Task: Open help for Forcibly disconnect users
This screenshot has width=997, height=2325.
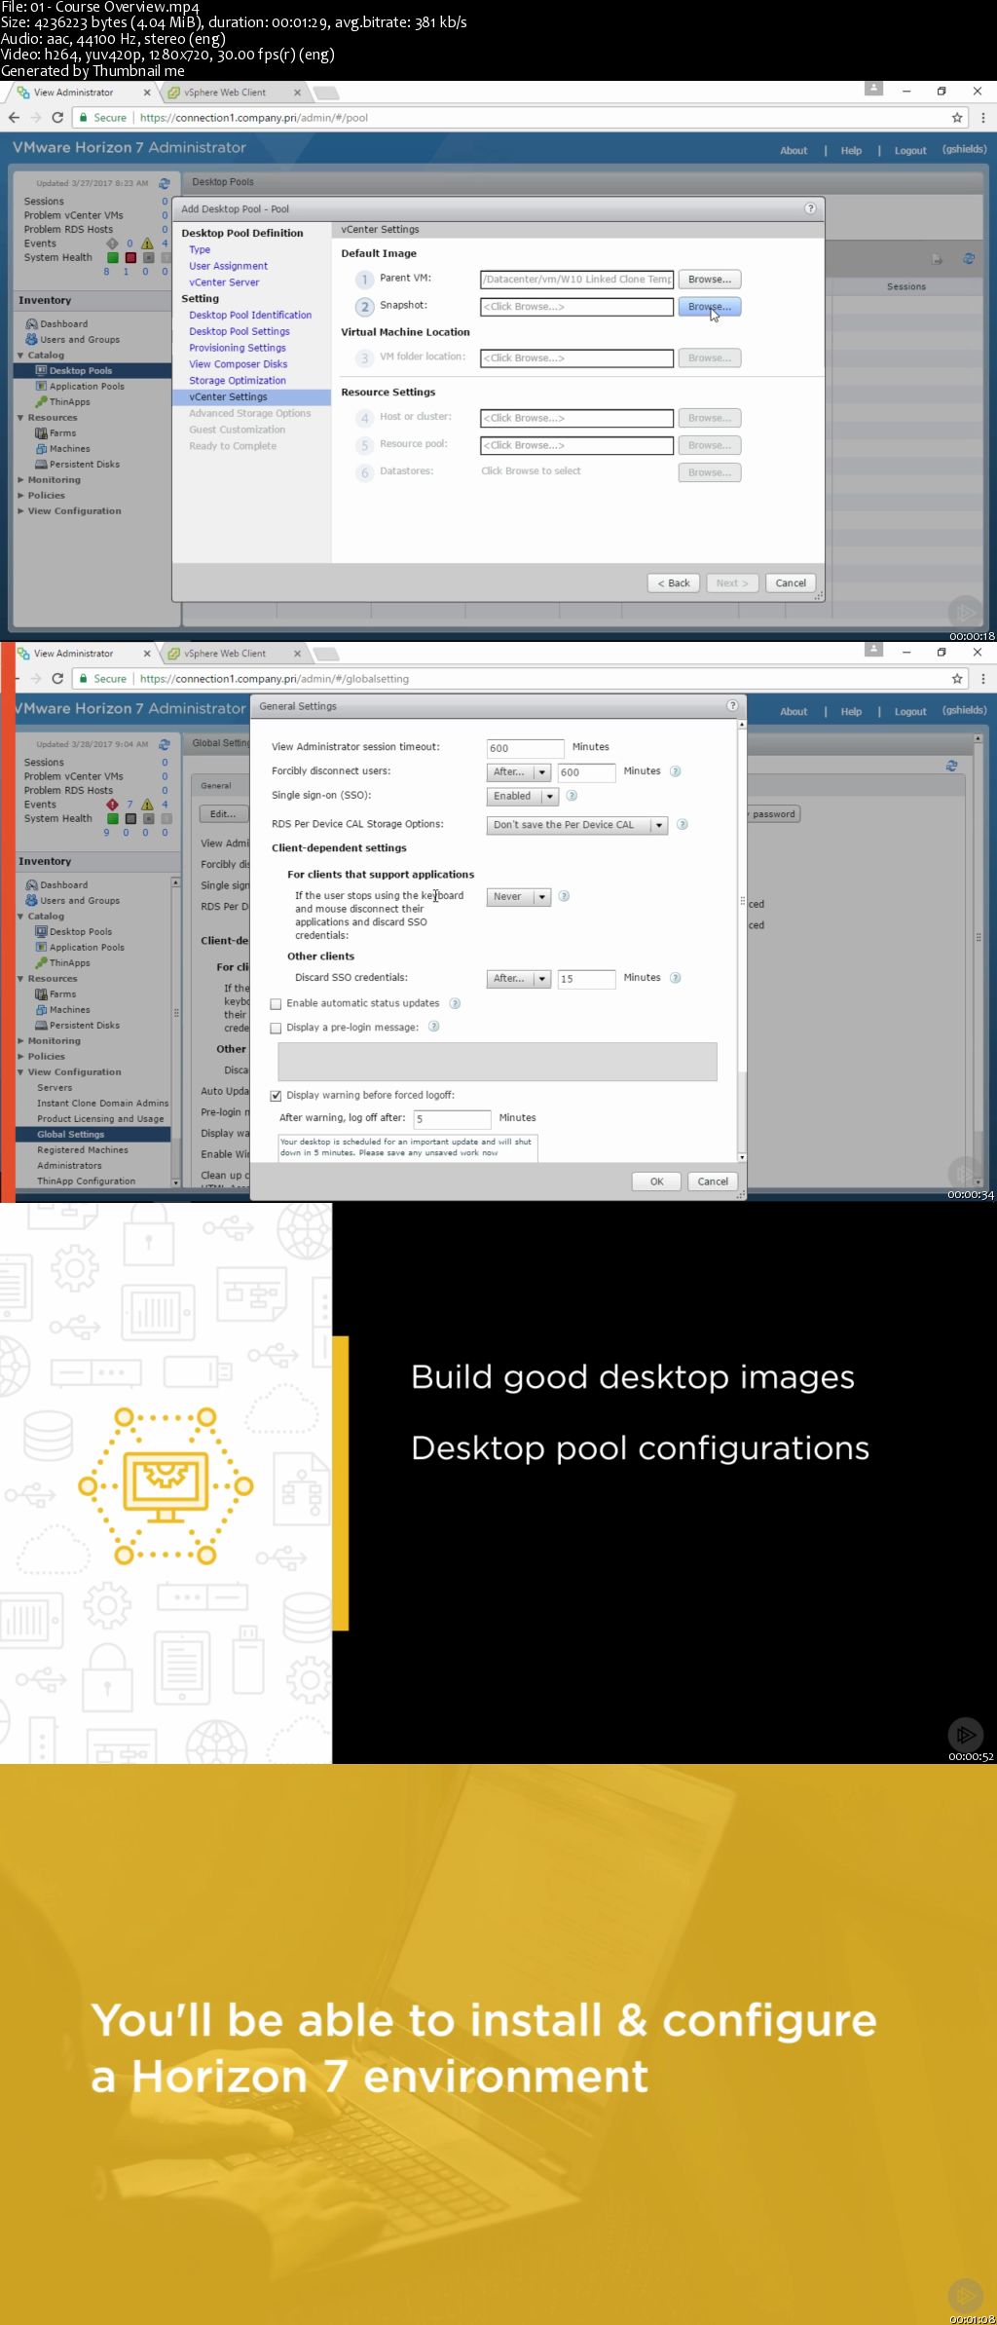Action: point(676,771)
